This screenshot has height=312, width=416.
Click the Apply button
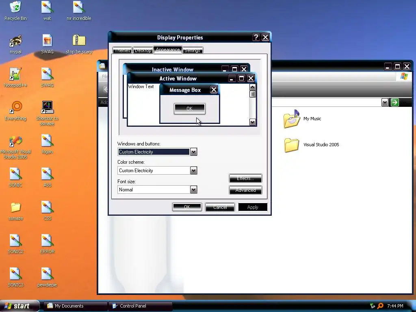pyautogui.click(x=253, y=207)
